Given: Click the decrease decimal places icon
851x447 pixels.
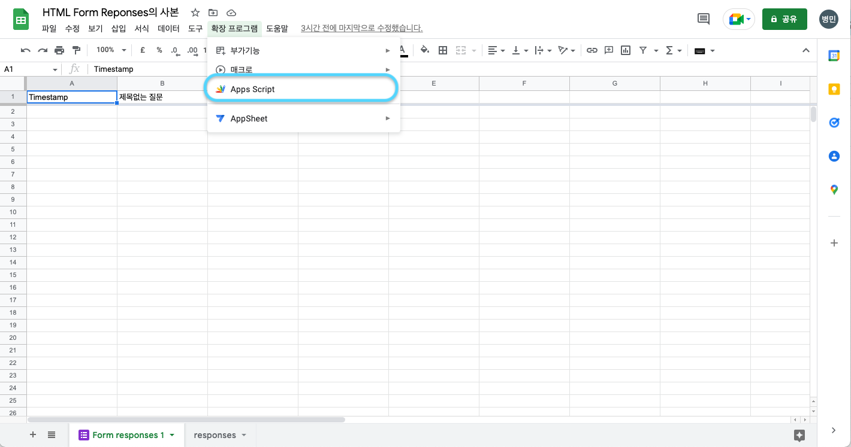Looking at the screenshot, I should coord(174,50).
